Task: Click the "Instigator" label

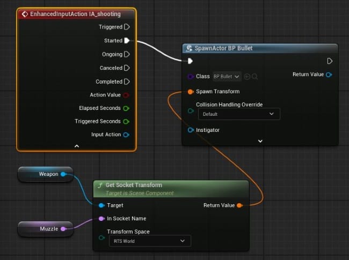Action: tap(208, 130)
